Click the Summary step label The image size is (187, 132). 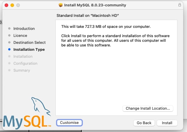[22, 70]
